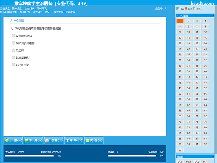The image size is (217, 163).
Task: Jump to question 76 in navigator
Action: tap(205, 122)
